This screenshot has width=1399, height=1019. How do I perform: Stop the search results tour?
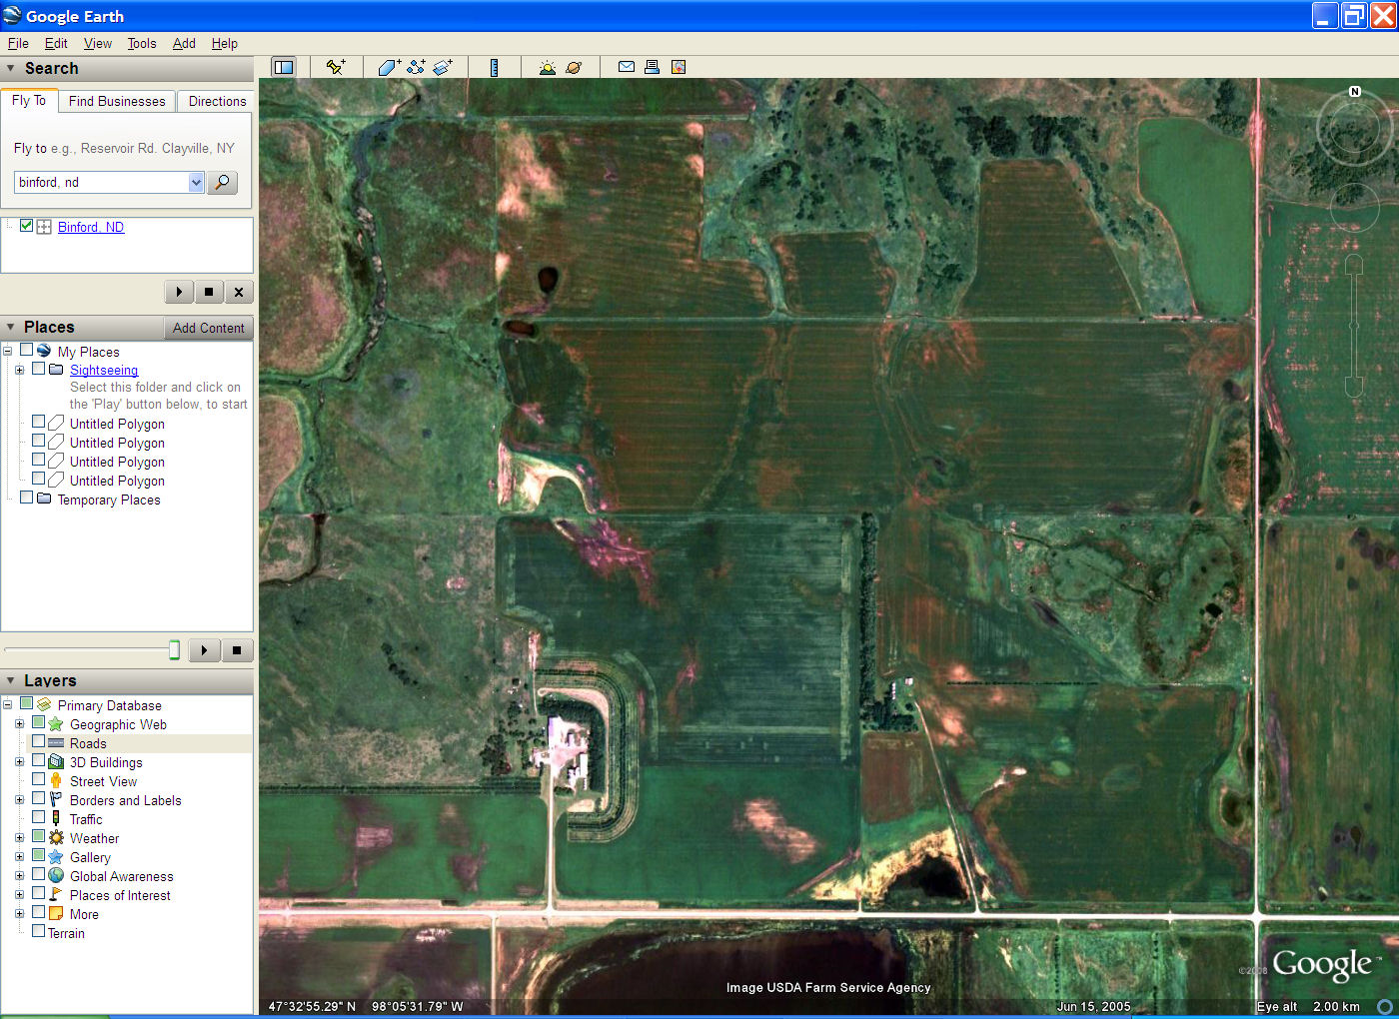point(209,292)
